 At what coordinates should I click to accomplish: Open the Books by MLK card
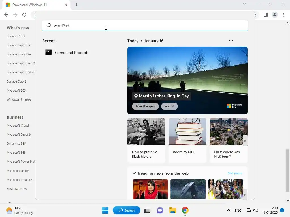pos(187,140)
